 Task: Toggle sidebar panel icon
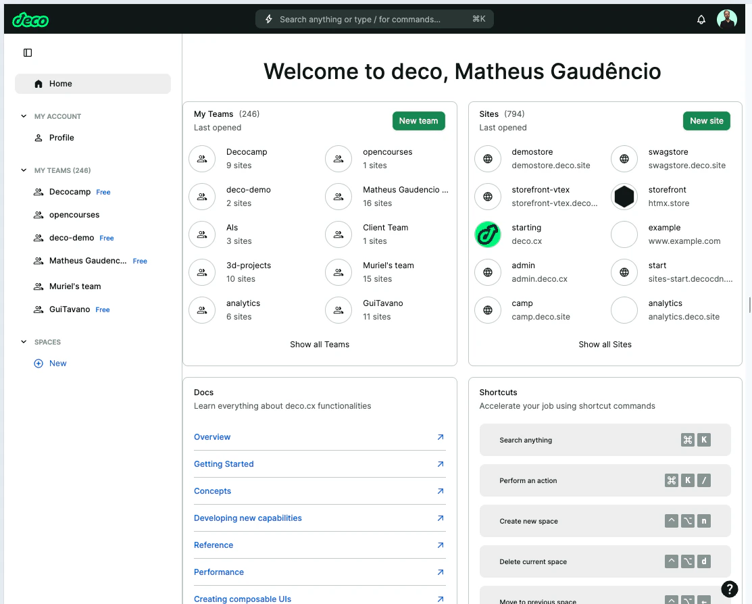click(28, 53)
